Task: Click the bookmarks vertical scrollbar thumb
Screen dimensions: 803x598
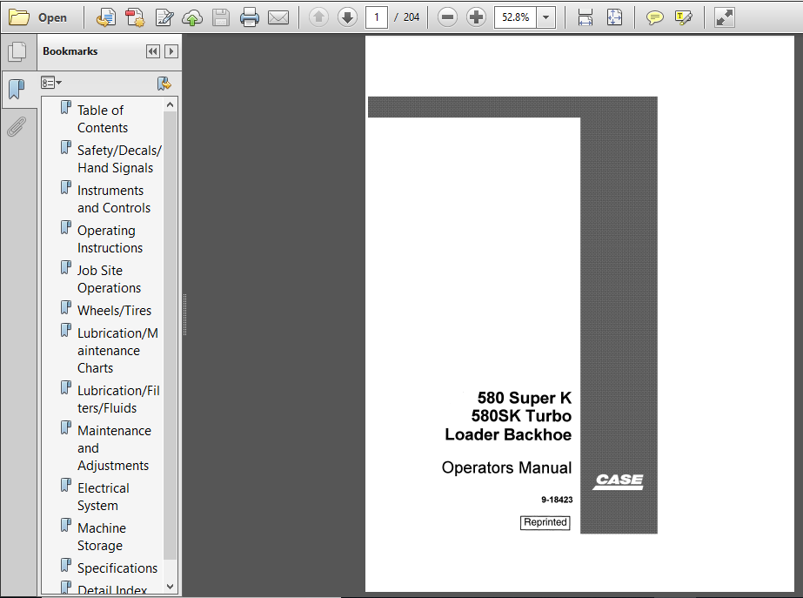Action: point(170,336)
